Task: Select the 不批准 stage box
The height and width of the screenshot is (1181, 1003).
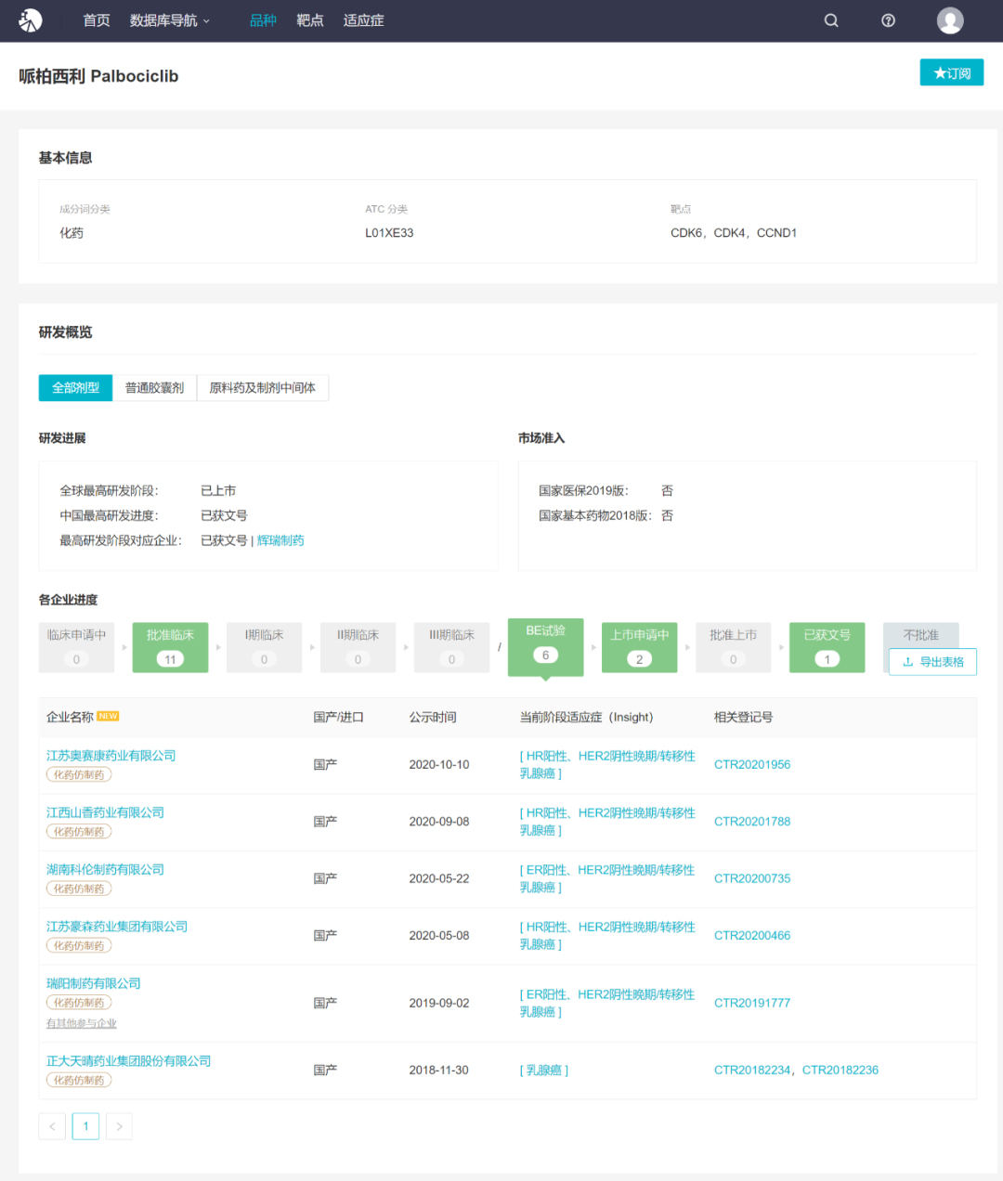Action: (921, 635)
